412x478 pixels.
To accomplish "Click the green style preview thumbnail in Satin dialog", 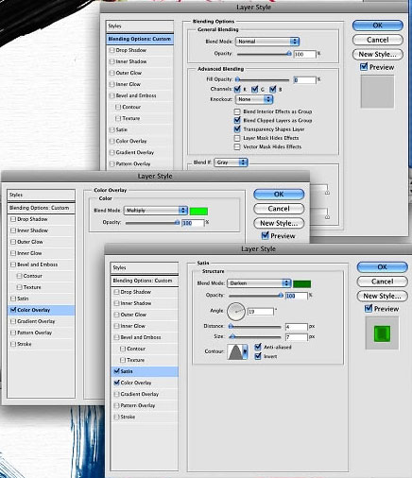I will pyautogui.click(x=382, y=333).
